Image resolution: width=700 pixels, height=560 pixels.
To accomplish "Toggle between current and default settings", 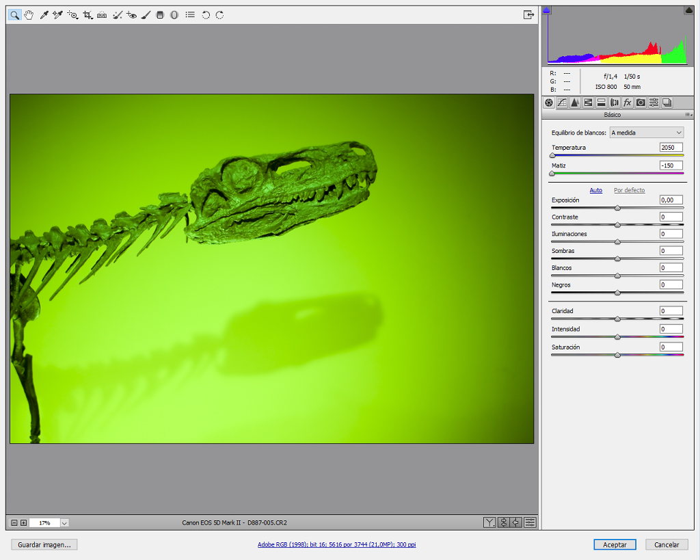I will 530,522.
